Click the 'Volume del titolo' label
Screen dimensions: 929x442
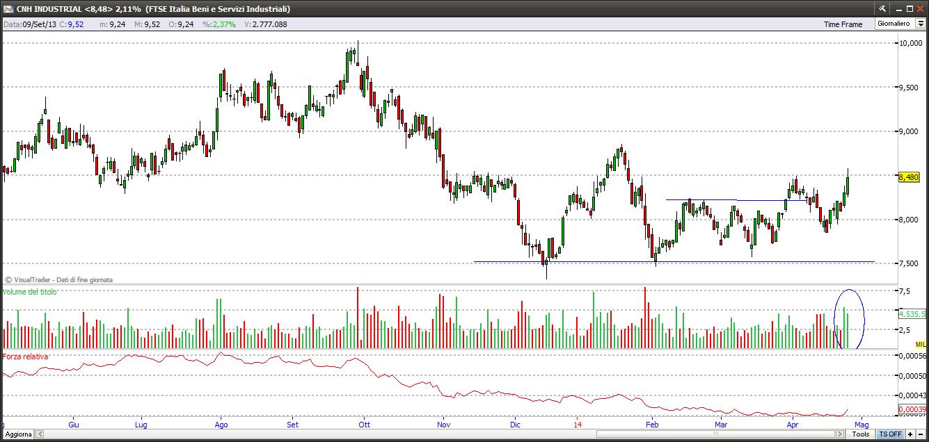[29, 292]
